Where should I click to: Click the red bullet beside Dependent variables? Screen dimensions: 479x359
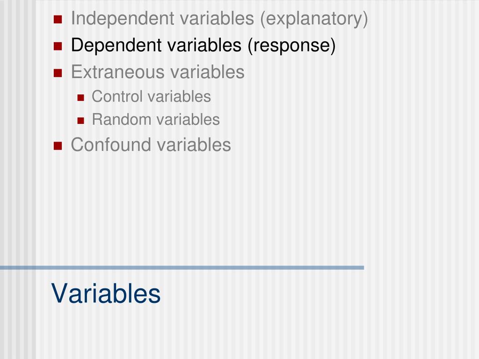click(58, 46)
